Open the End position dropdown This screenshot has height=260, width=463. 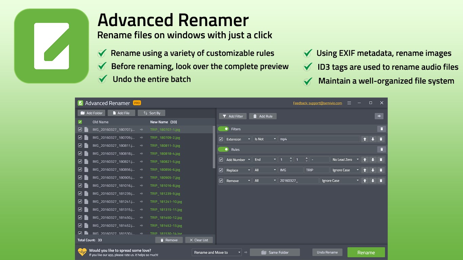(265, 159)
